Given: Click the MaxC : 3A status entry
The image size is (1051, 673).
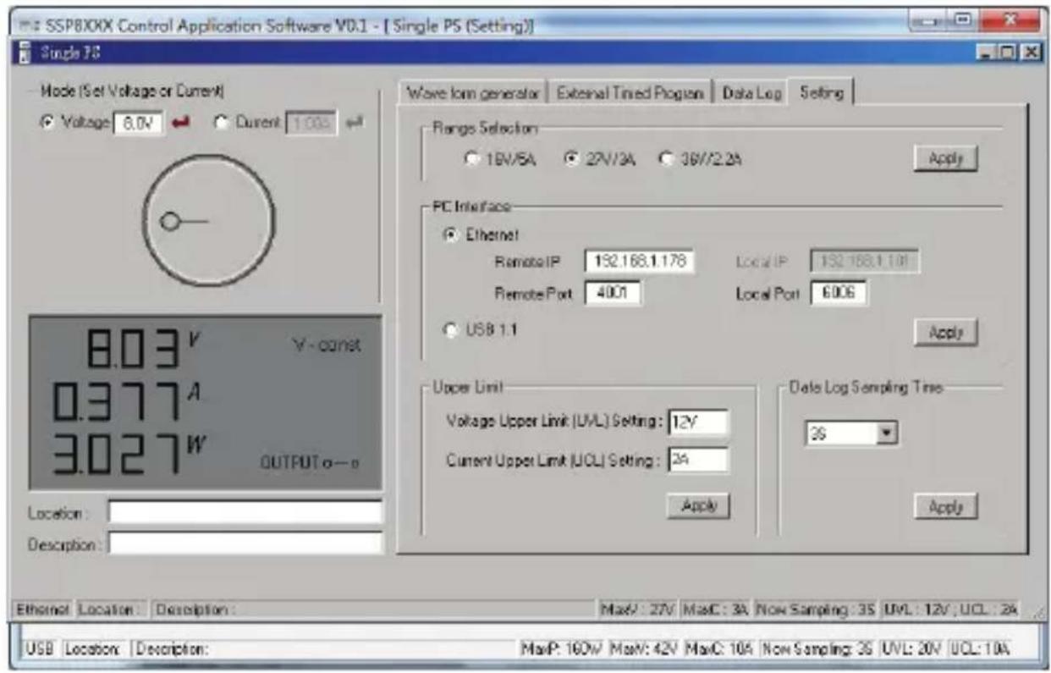Looking at the screenshot, I should point(718,608).
